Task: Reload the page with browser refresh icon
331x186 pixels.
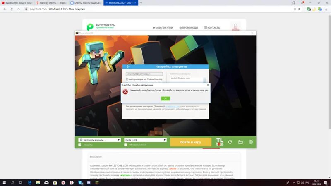Action: coord(19,9)
